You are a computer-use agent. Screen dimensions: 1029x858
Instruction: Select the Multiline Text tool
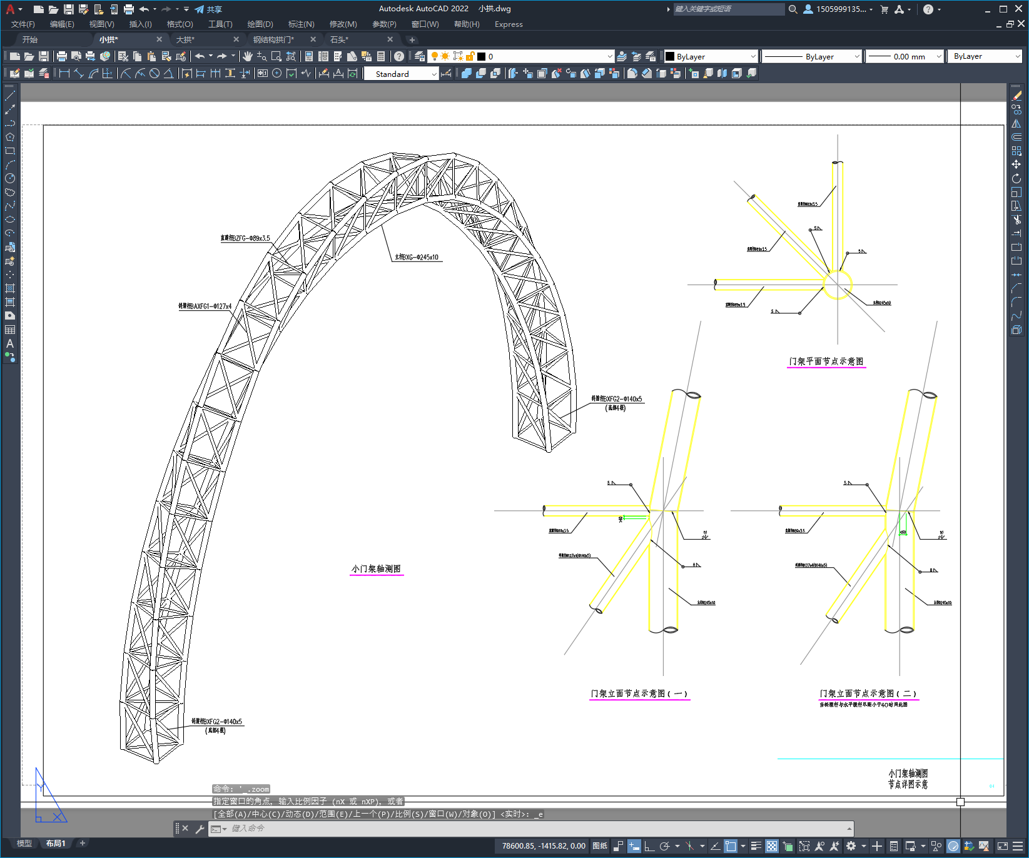10,343
